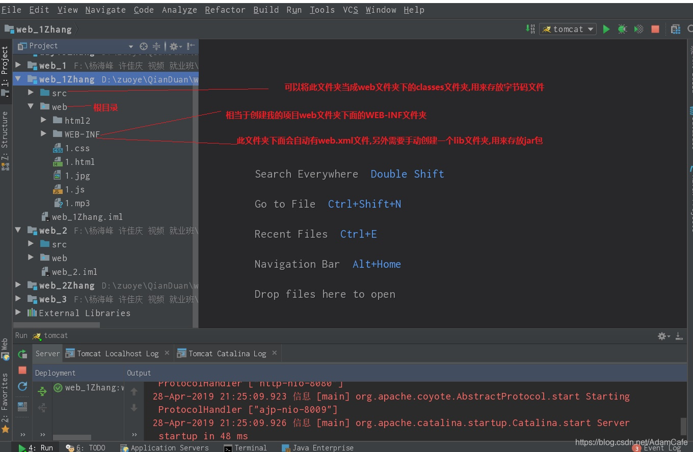Viewport: 693px width, 452px height.
Task: Collapse the web_1Zhang module node
Action: click(18, 79)
